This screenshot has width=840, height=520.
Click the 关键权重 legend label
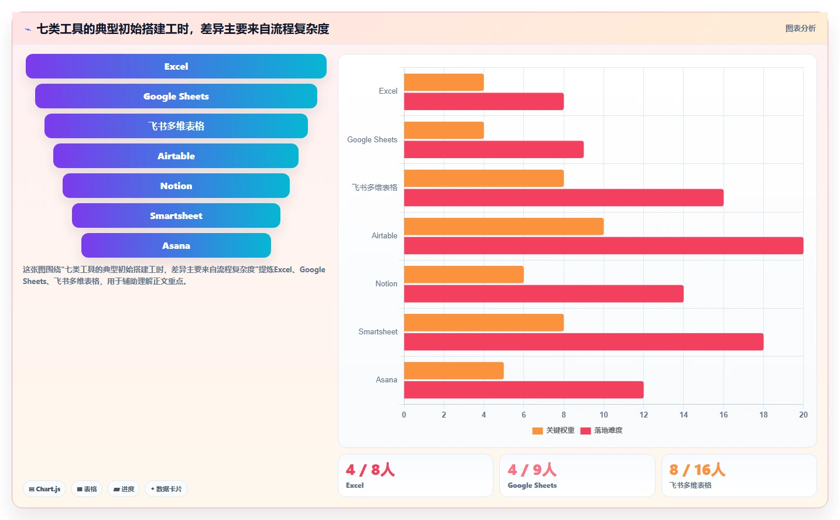(560, 430)
